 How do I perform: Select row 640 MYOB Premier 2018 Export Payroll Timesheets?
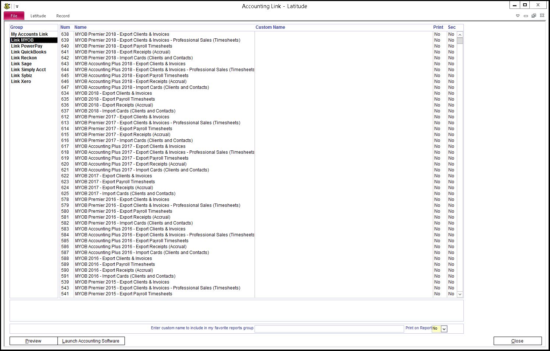258,46
